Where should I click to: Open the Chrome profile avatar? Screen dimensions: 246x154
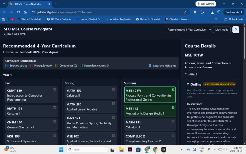pyautogui.click(x=219, y=12)
